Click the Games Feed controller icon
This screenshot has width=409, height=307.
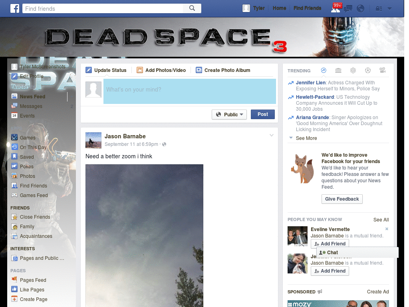pyautogui.click(x=14, y=195)
